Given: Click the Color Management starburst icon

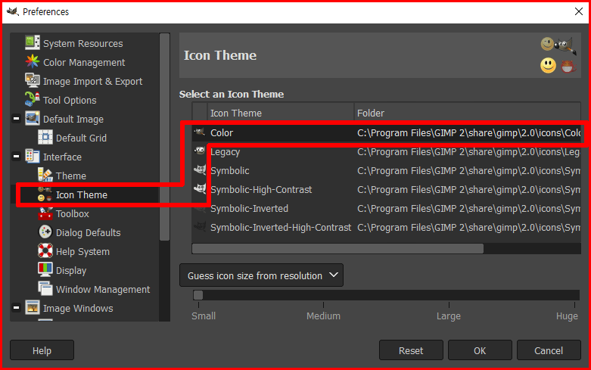Looking at the screenshot, I should 33,62.
